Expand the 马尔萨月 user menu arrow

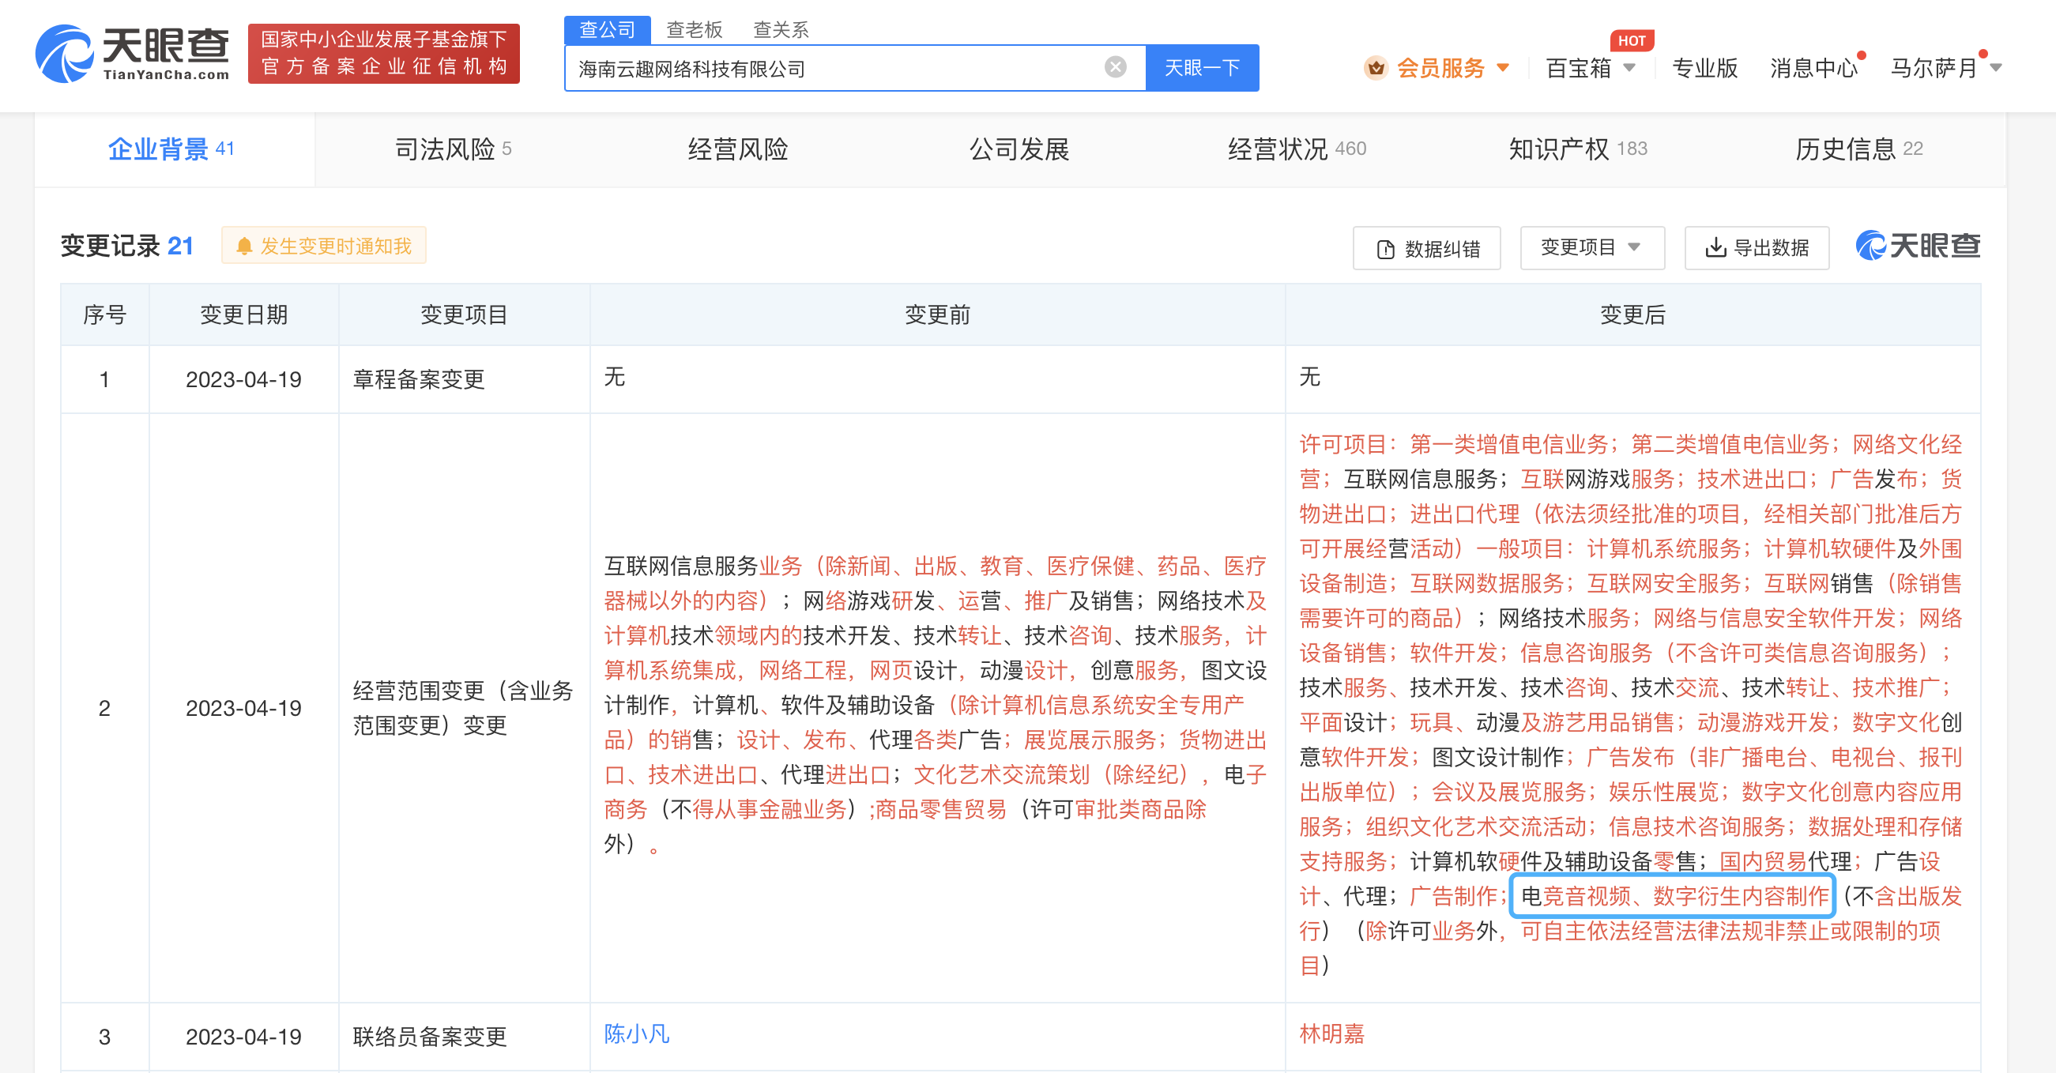1995,68
